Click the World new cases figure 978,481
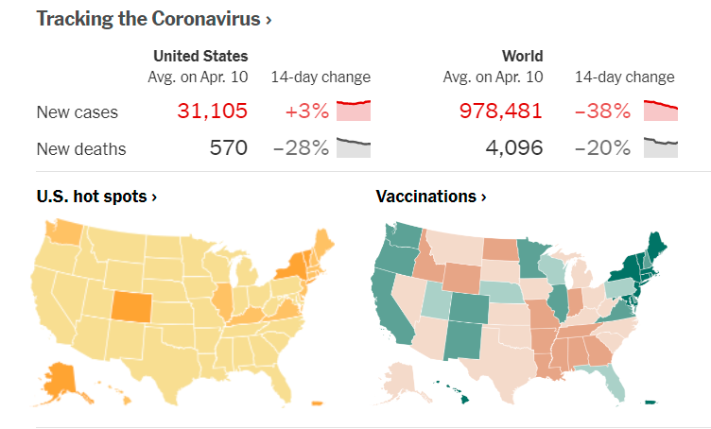Viewport: 711px width, 429px height. point(501,112)
